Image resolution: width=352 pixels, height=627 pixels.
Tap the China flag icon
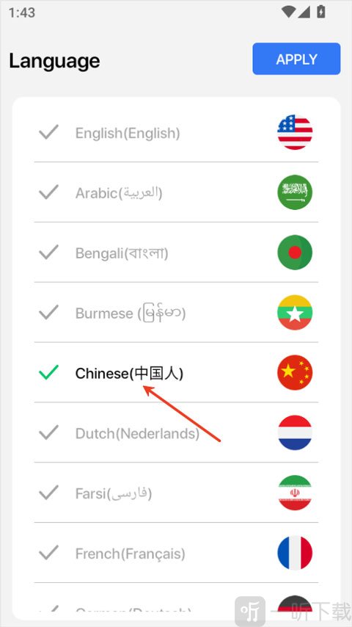295,372
